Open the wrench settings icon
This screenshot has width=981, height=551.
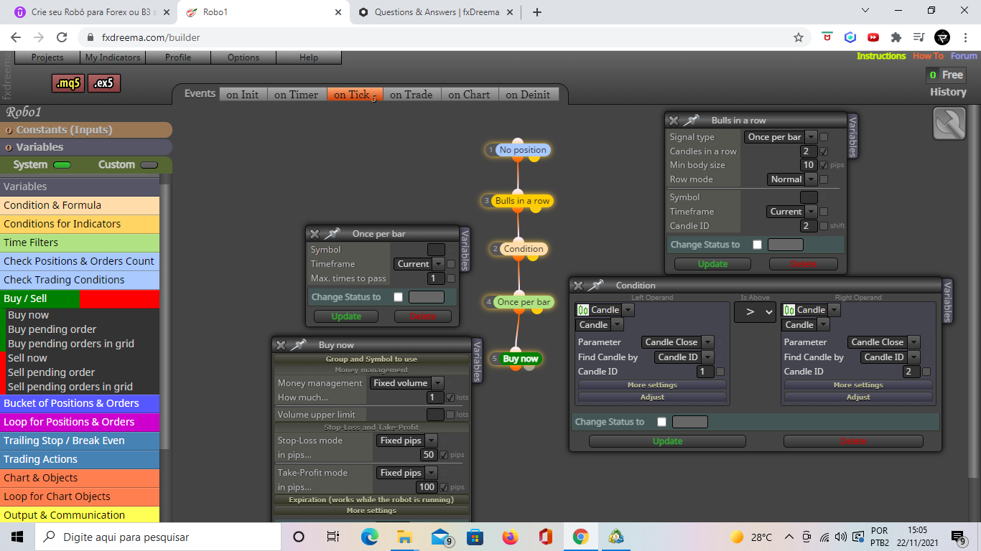point(949,123)
